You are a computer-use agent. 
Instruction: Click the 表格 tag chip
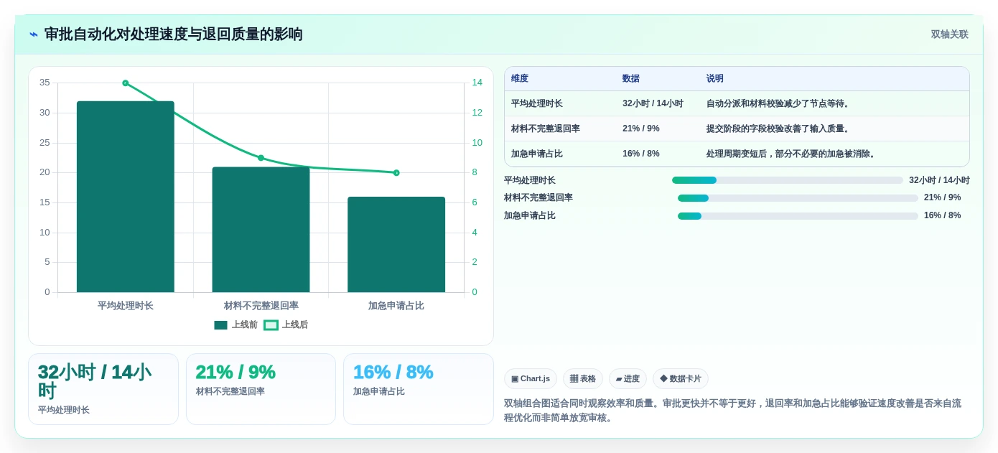pos(583,379)
